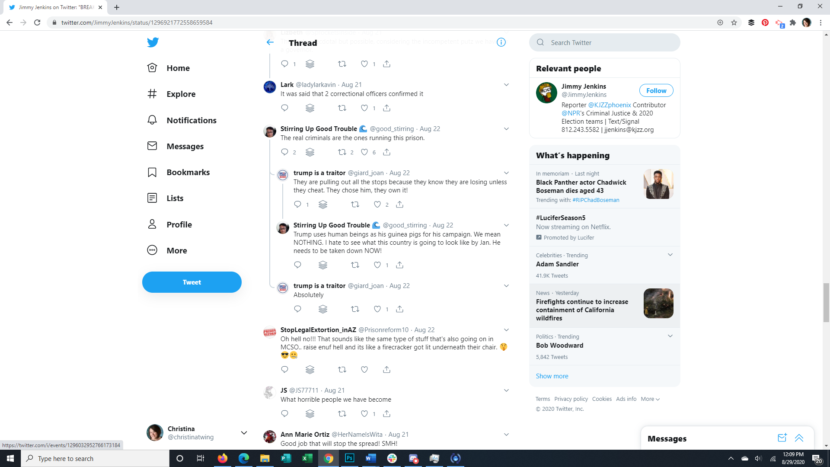Open new message compose icon
The image size is (830, 467).
[x=782, y=438]
